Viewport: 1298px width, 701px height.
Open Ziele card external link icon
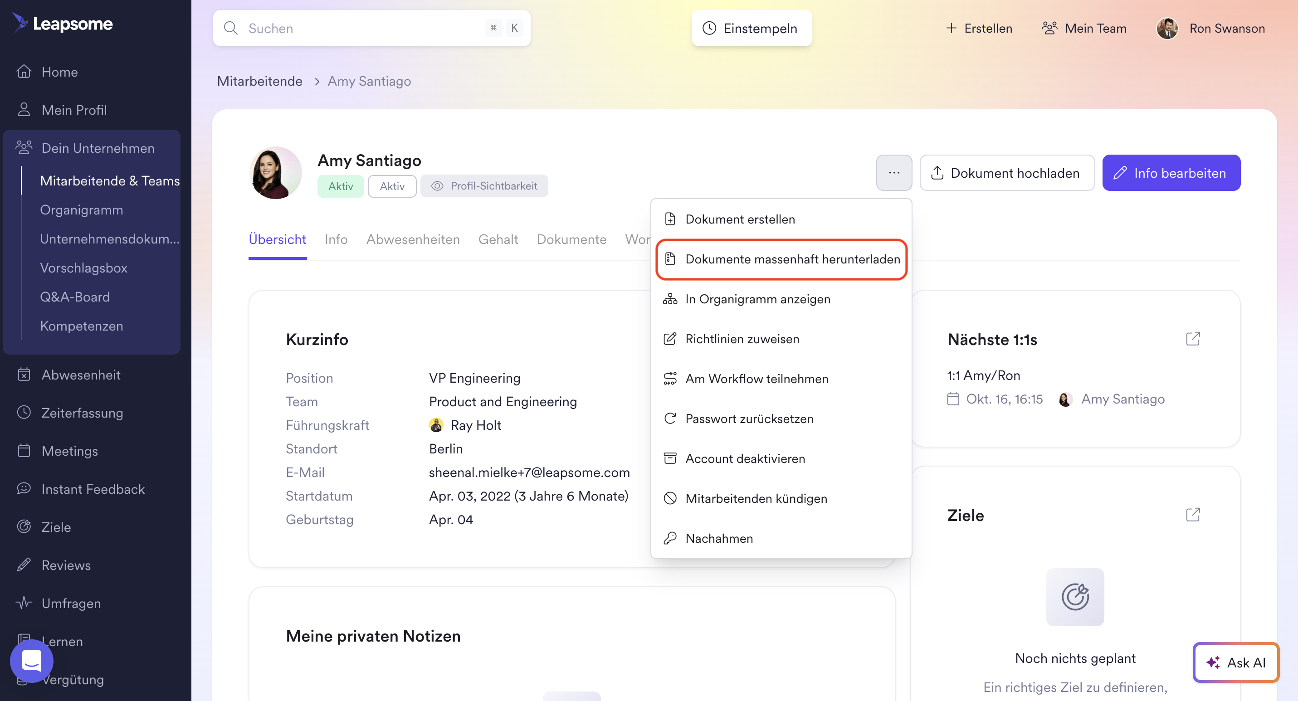[1193, 515]
